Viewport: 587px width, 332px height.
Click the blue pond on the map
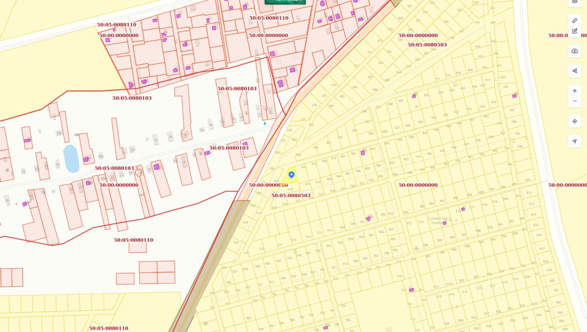[x=71, y=158]
